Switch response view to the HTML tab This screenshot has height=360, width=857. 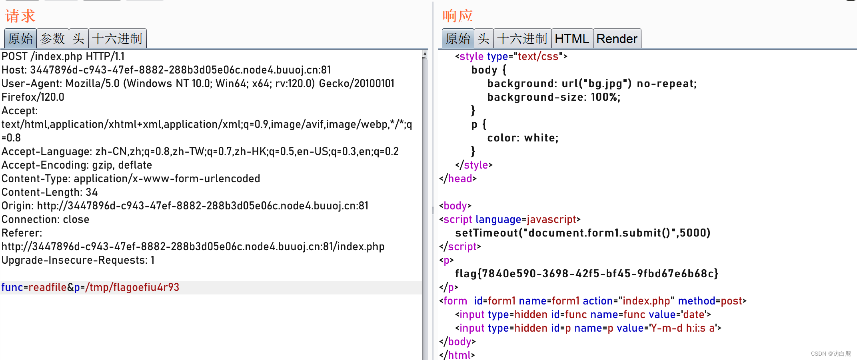[572, 38]
